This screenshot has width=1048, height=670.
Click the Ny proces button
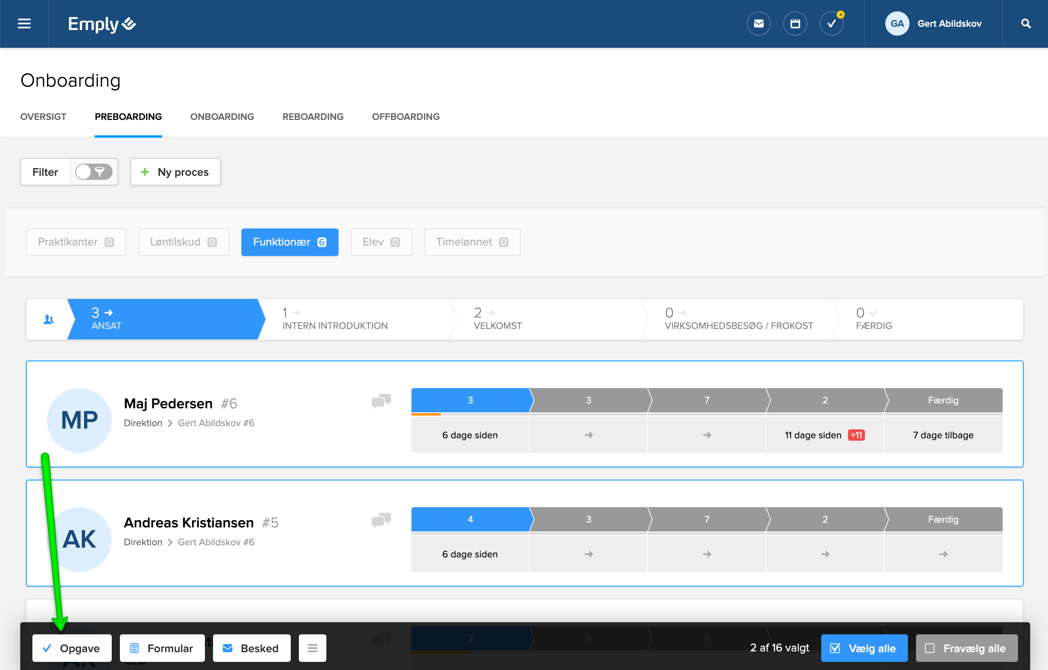[x=175, y=172]
